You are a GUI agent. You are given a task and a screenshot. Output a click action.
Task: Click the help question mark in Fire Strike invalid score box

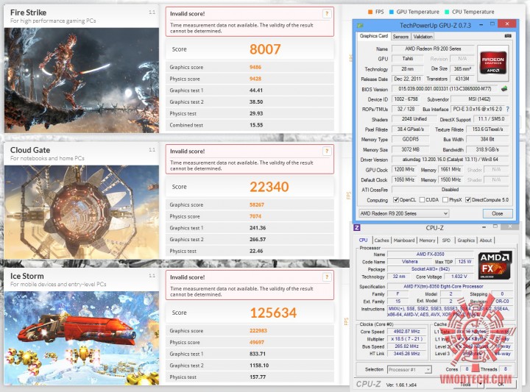coord(327,13)
